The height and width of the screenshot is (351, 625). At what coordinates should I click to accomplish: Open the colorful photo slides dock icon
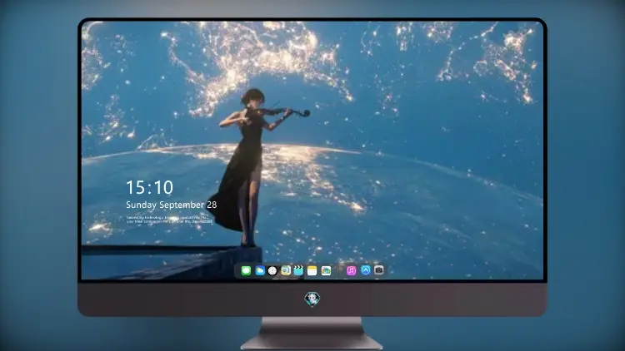(x=326, y=271)
